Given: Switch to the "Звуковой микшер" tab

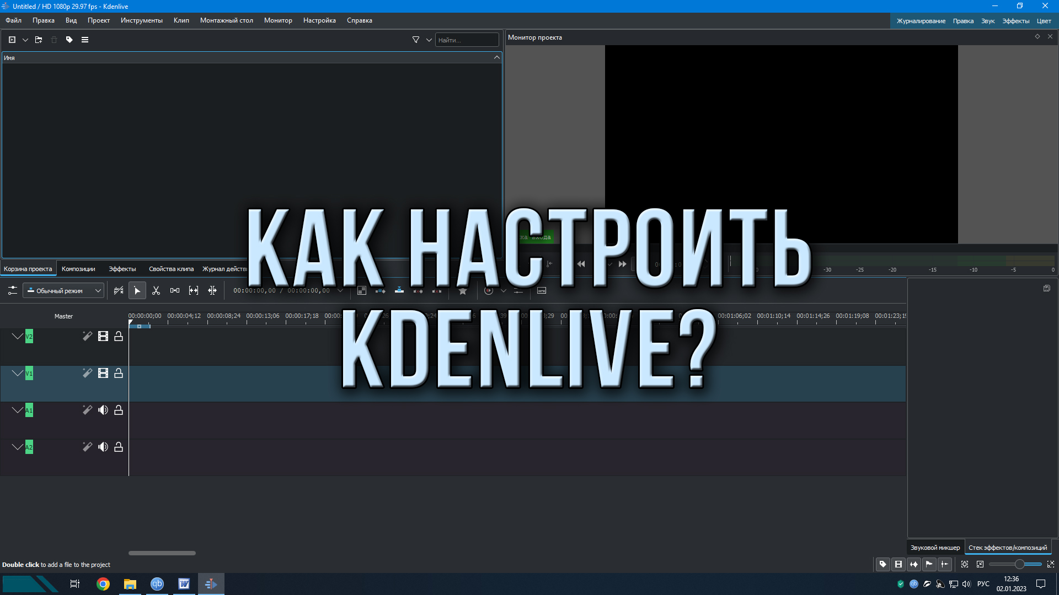Looking at the screenshot, I should 934,547.
